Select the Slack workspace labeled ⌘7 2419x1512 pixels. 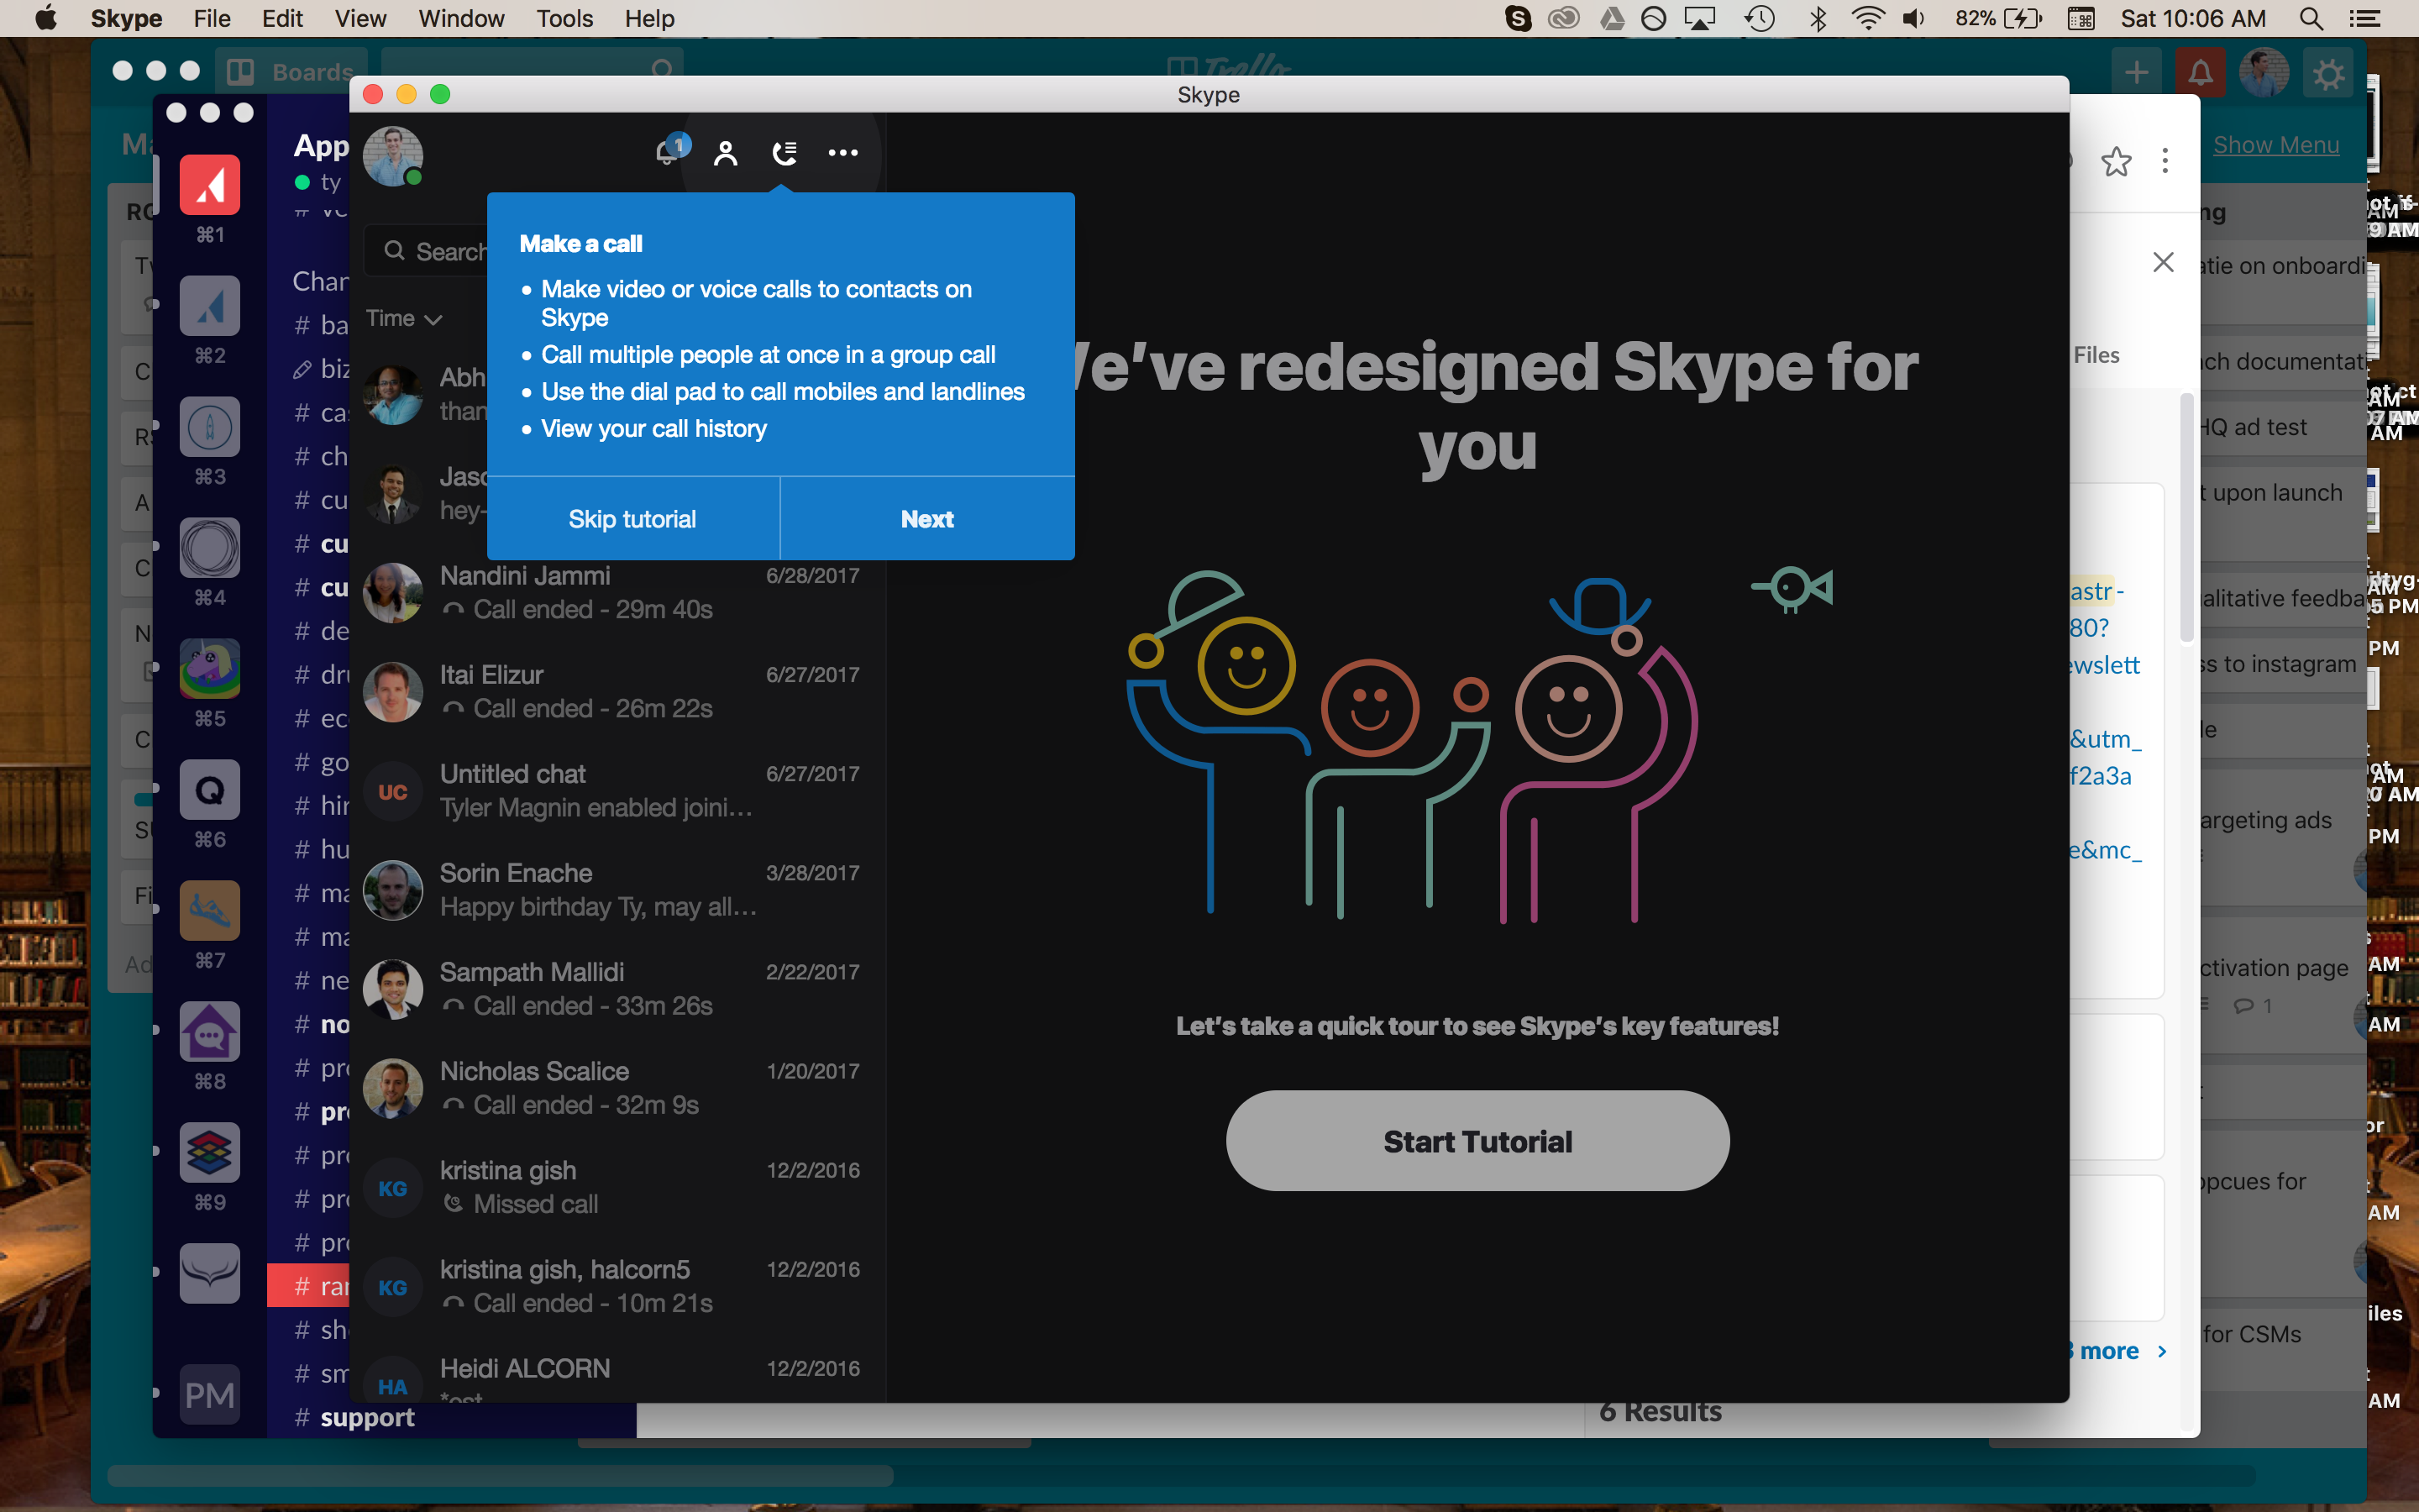click(x=210, y=911)
